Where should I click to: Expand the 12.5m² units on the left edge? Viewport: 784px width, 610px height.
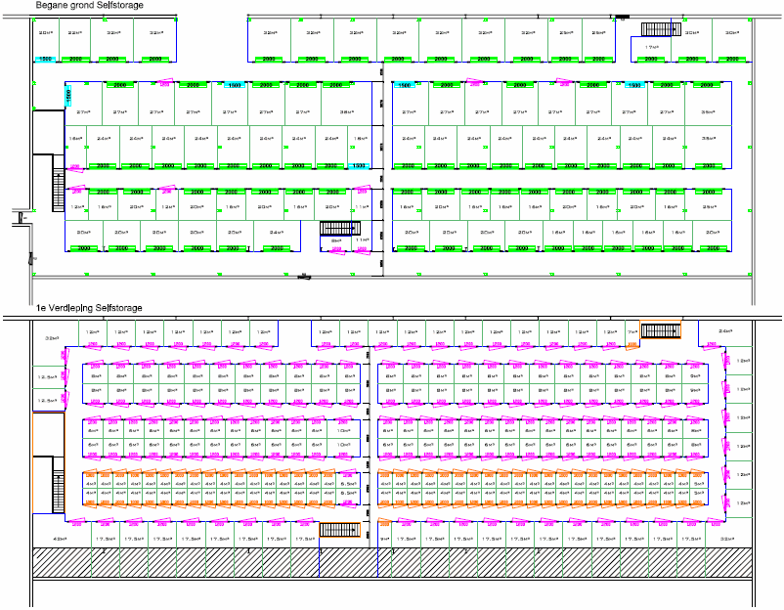(x=47, y=377)
